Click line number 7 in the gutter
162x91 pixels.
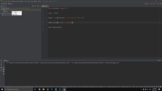(x=43, y=22)
